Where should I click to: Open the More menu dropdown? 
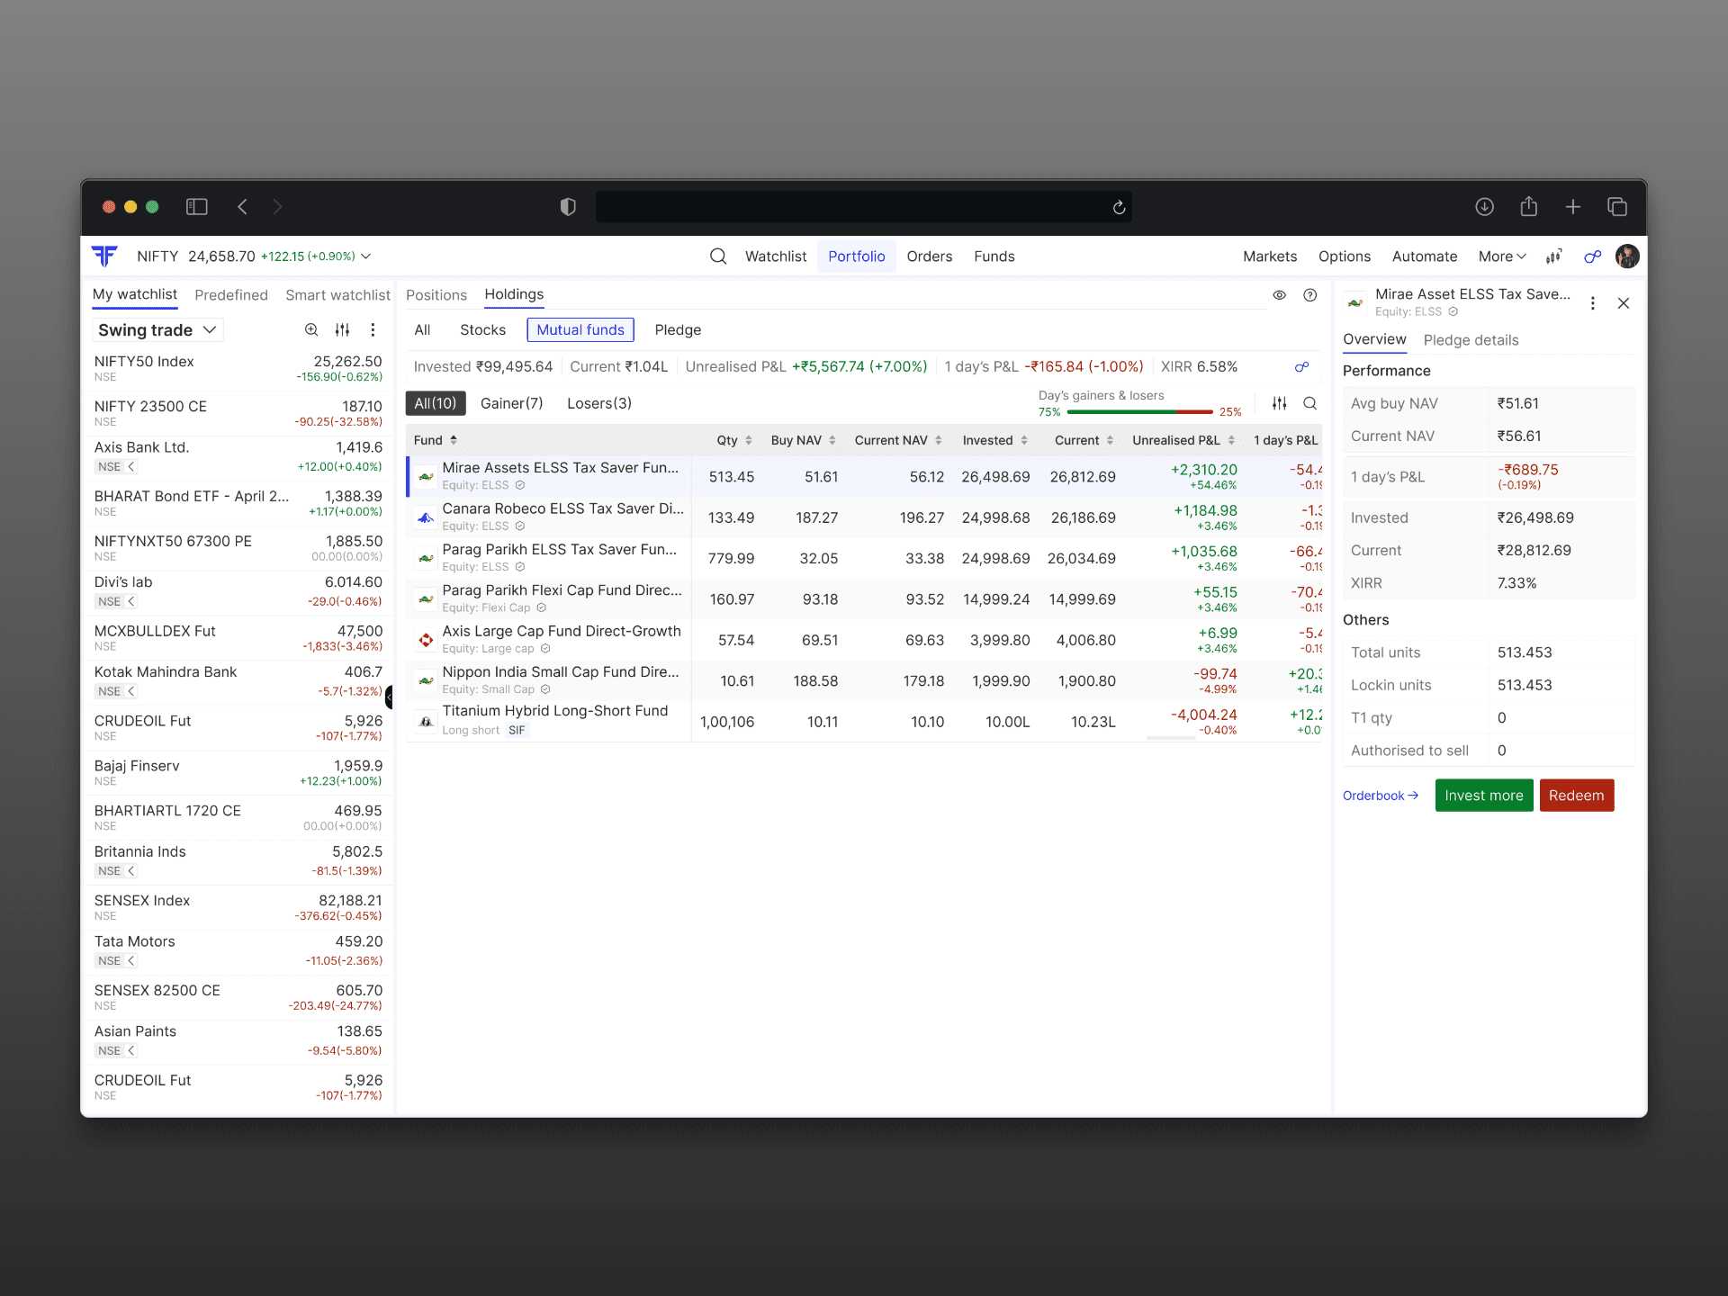[x=1501, y=256]
